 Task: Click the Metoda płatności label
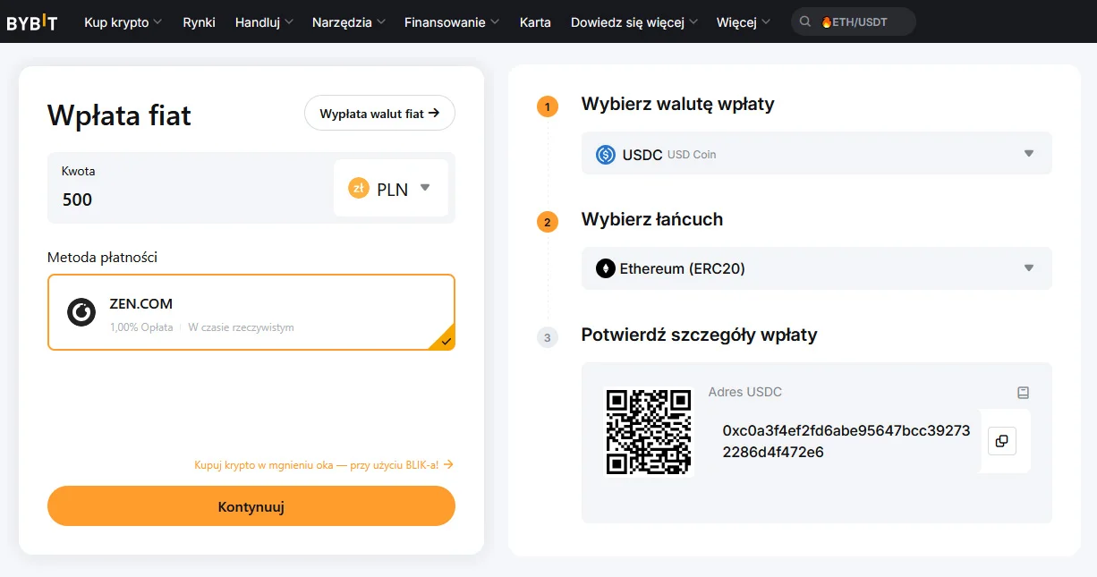coord(102,258)
